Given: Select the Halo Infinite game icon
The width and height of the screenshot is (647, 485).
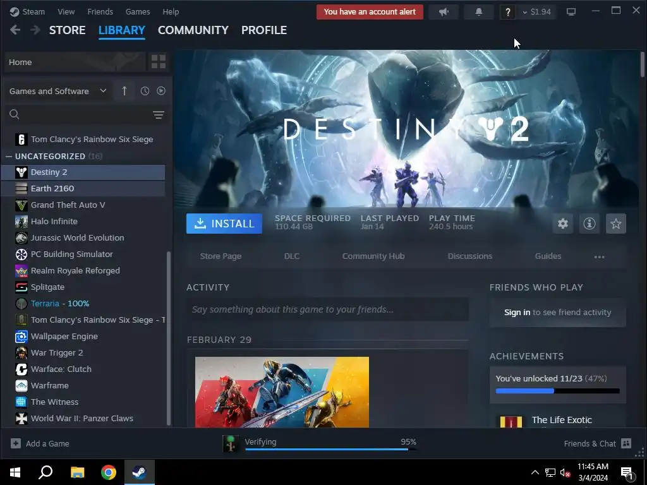Looking at the screenshot, I should [21, 222].
